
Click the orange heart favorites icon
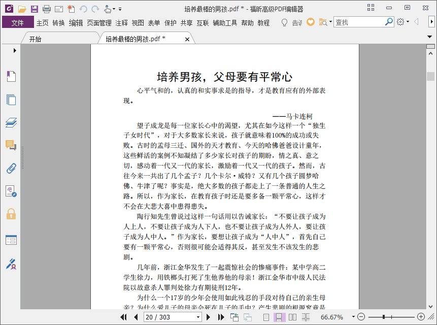pos(311,22)
